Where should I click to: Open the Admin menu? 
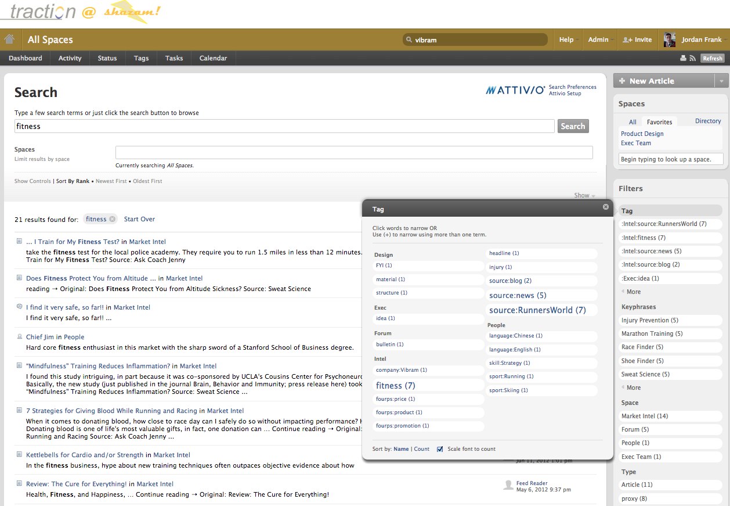pos(598,40)
